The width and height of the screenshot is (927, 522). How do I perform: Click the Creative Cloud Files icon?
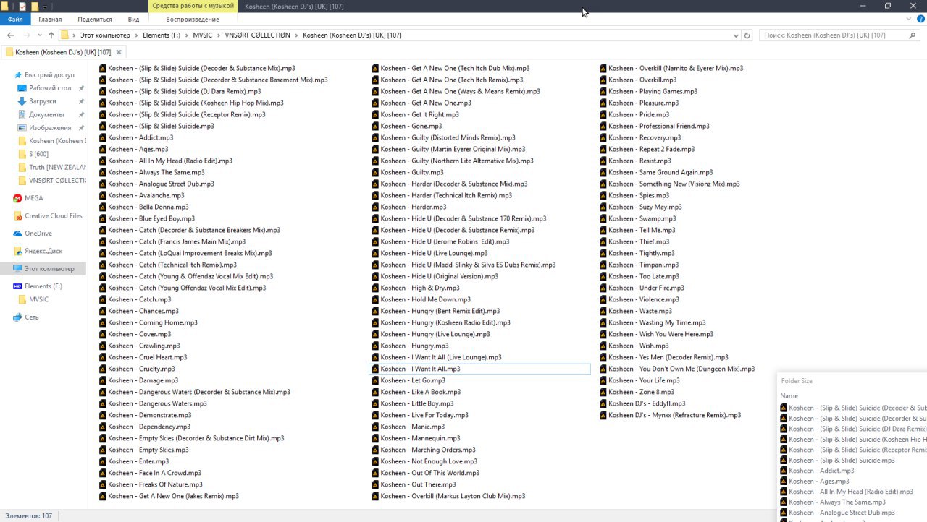17,215
